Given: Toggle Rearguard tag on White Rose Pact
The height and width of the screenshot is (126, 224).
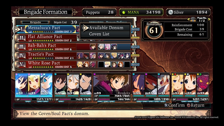Looking at the screenshot, I should [135, 65].
